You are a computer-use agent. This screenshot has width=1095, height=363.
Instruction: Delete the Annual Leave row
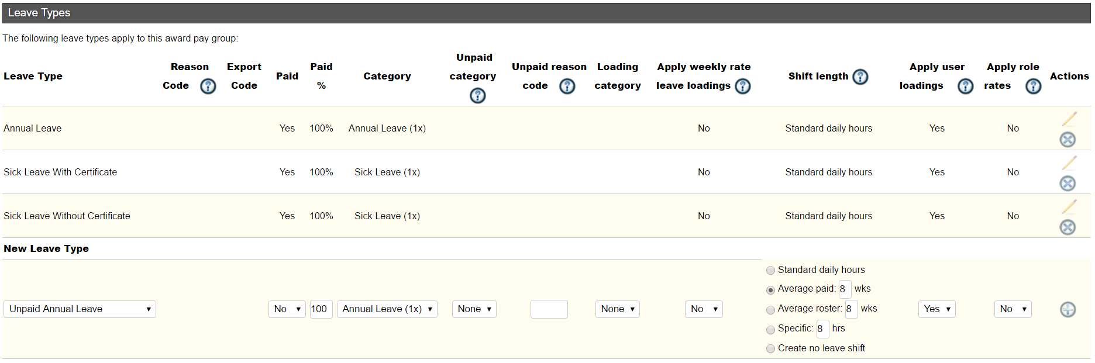coord(1068,140)
